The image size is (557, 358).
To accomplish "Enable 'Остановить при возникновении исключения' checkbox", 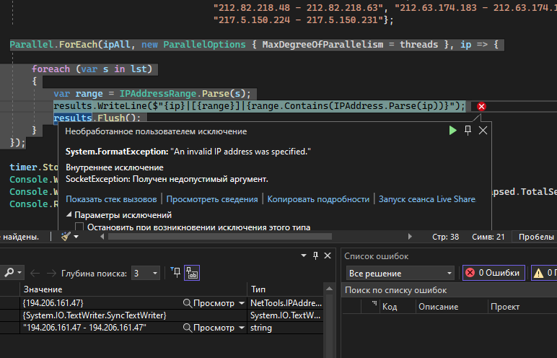I will coord(79,227).
